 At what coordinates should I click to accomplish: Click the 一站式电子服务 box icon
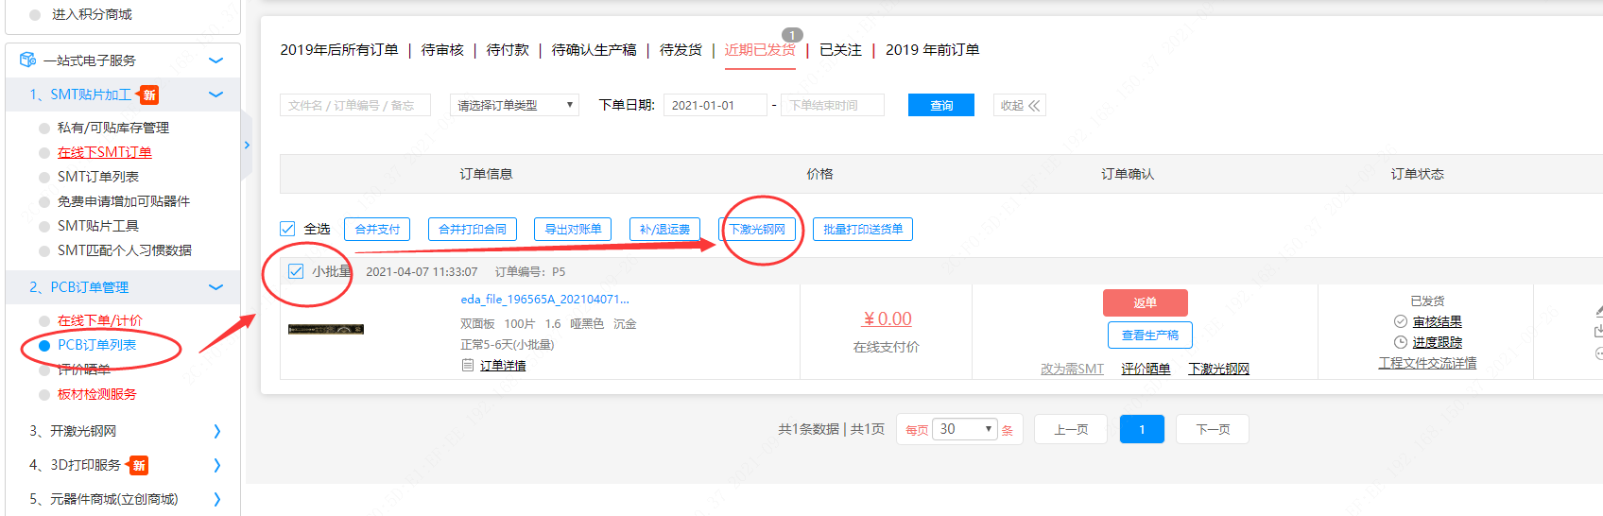[x=27, y=60]
